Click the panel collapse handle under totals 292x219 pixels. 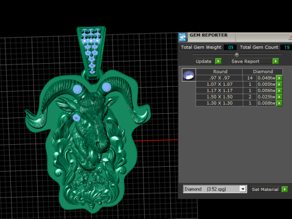[237, 54]
